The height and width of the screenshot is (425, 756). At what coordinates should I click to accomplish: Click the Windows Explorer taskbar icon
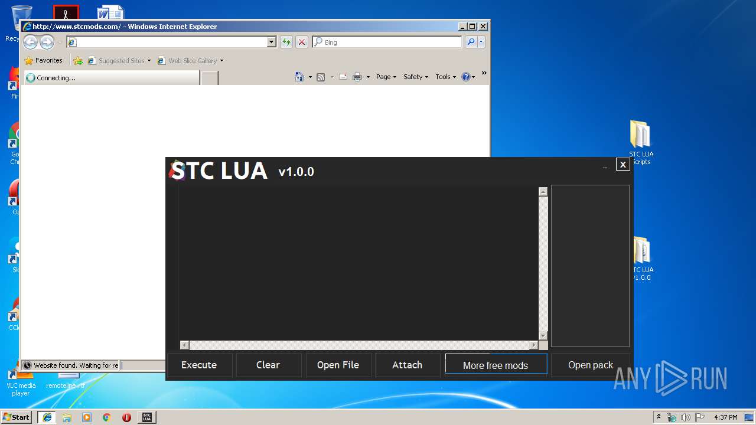point(67,417)
